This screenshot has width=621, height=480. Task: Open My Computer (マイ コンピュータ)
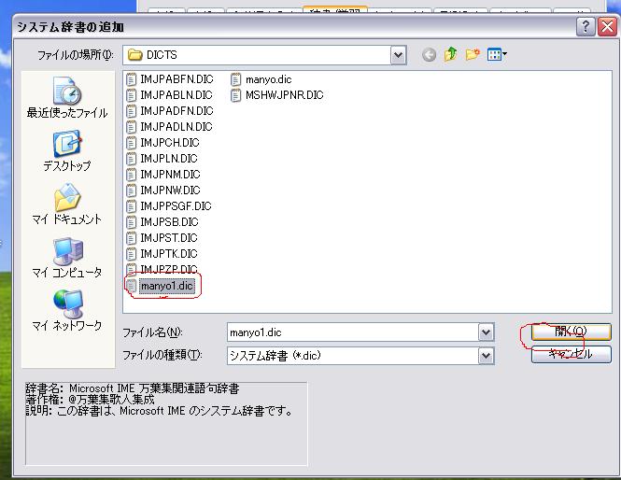point(66,259)
